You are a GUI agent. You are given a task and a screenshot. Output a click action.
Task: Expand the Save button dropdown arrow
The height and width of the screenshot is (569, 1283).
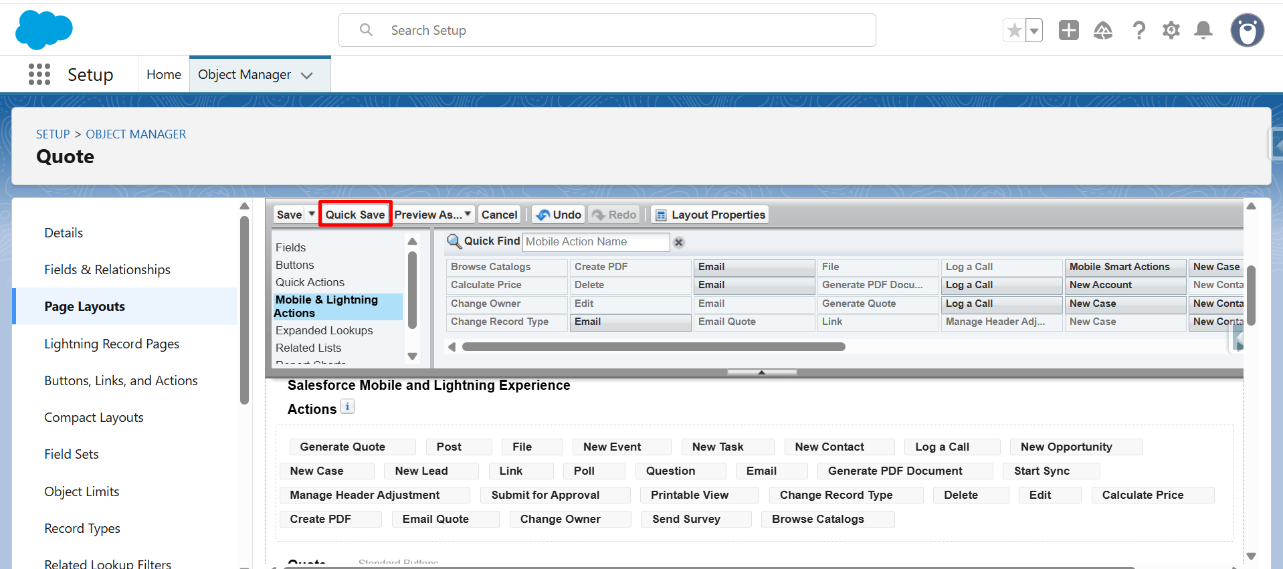tap(312, 214)
